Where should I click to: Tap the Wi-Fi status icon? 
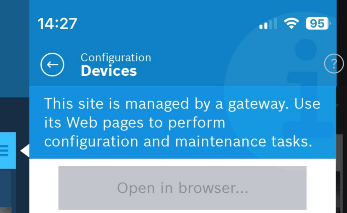coord(291,23)
